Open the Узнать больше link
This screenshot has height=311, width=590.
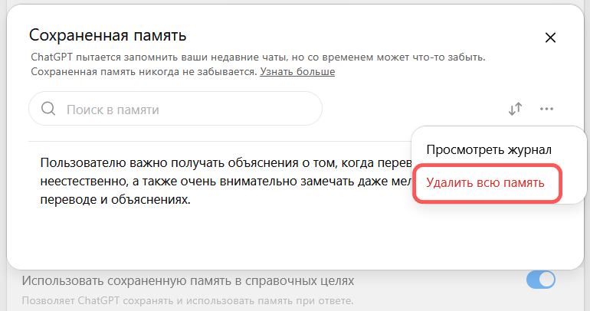pyautogui.click(x=297, y=71)
